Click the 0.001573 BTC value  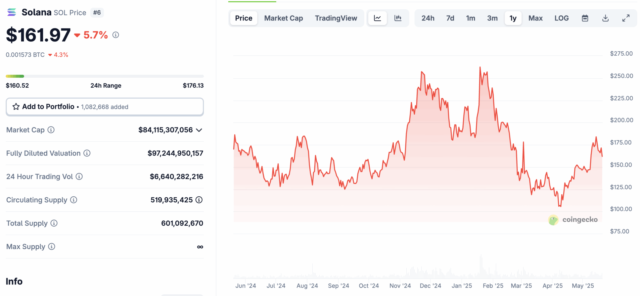pyautogui.click(x=25, y=55)
